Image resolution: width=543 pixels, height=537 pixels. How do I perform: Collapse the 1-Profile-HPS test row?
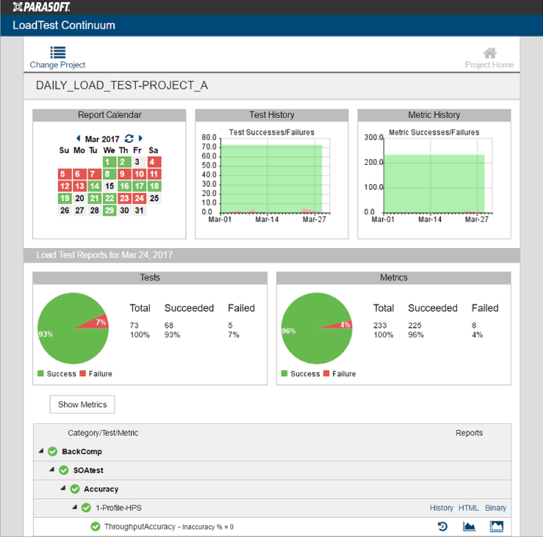75,507
